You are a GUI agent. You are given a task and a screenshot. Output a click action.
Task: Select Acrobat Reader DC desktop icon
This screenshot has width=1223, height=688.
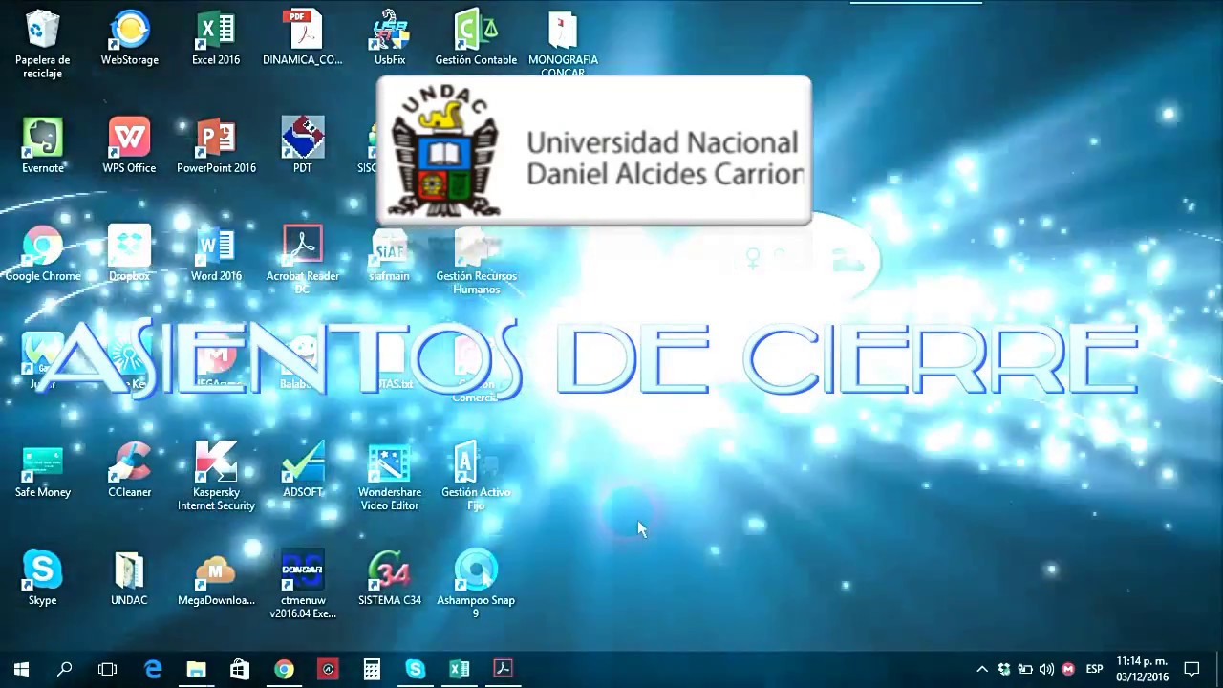pyautogui.click(x=303, y=260)
